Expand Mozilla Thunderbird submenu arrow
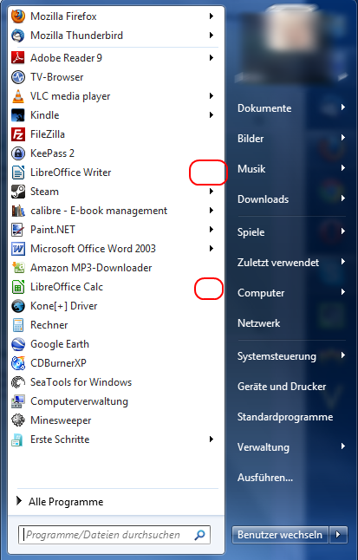Image resolution: width=358 pixels, height=560 pixels. click(212, 35)
